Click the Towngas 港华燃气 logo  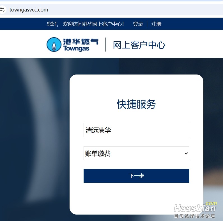[x=73, y=45]
